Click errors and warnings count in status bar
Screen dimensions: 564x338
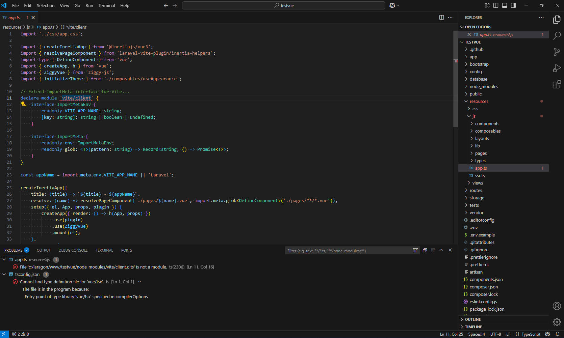(x=21, y=334)
